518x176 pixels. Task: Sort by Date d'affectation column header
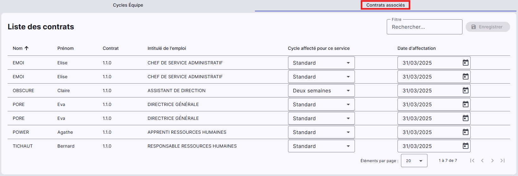[x=416, y=48]
